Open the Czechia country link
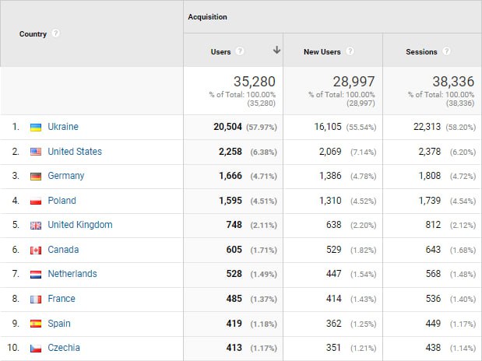Viewport: 482px width, 361px height. [x=64, y=348]
